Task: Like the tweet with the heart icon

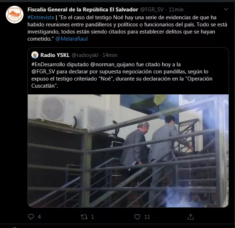Action: [137, 217]
